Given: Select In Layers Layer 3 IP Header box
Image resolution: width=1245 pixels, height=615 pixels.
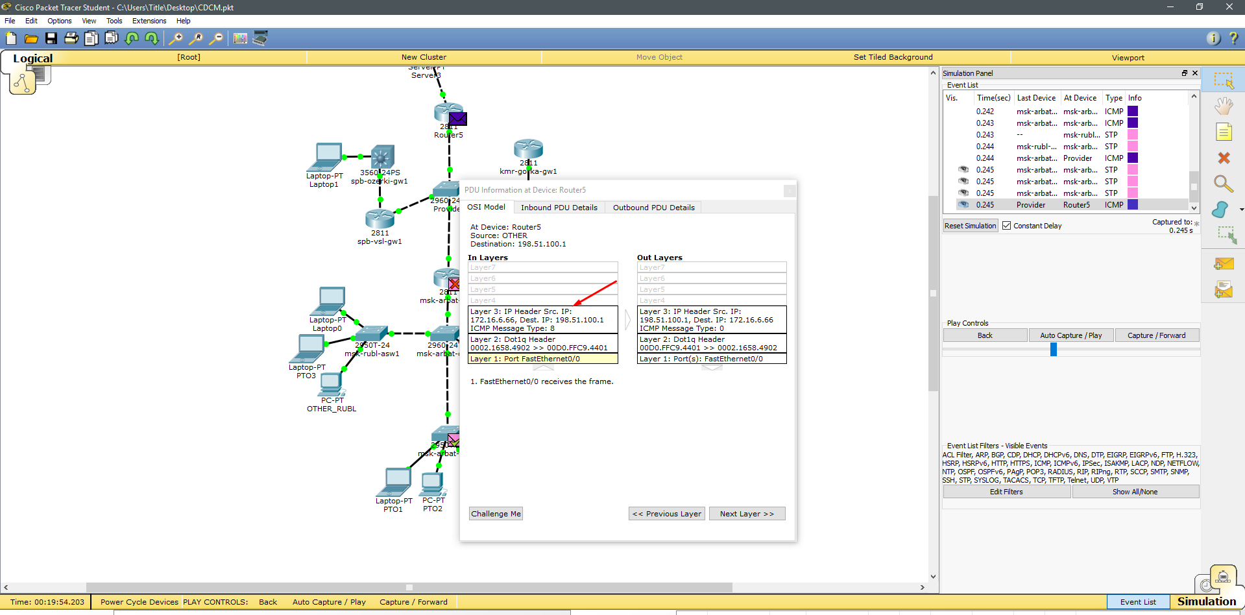Looking at the screenshot, I should point(543,320).
